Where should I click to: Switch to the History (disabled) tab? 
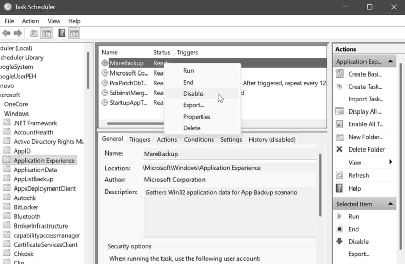pos(272,140)
